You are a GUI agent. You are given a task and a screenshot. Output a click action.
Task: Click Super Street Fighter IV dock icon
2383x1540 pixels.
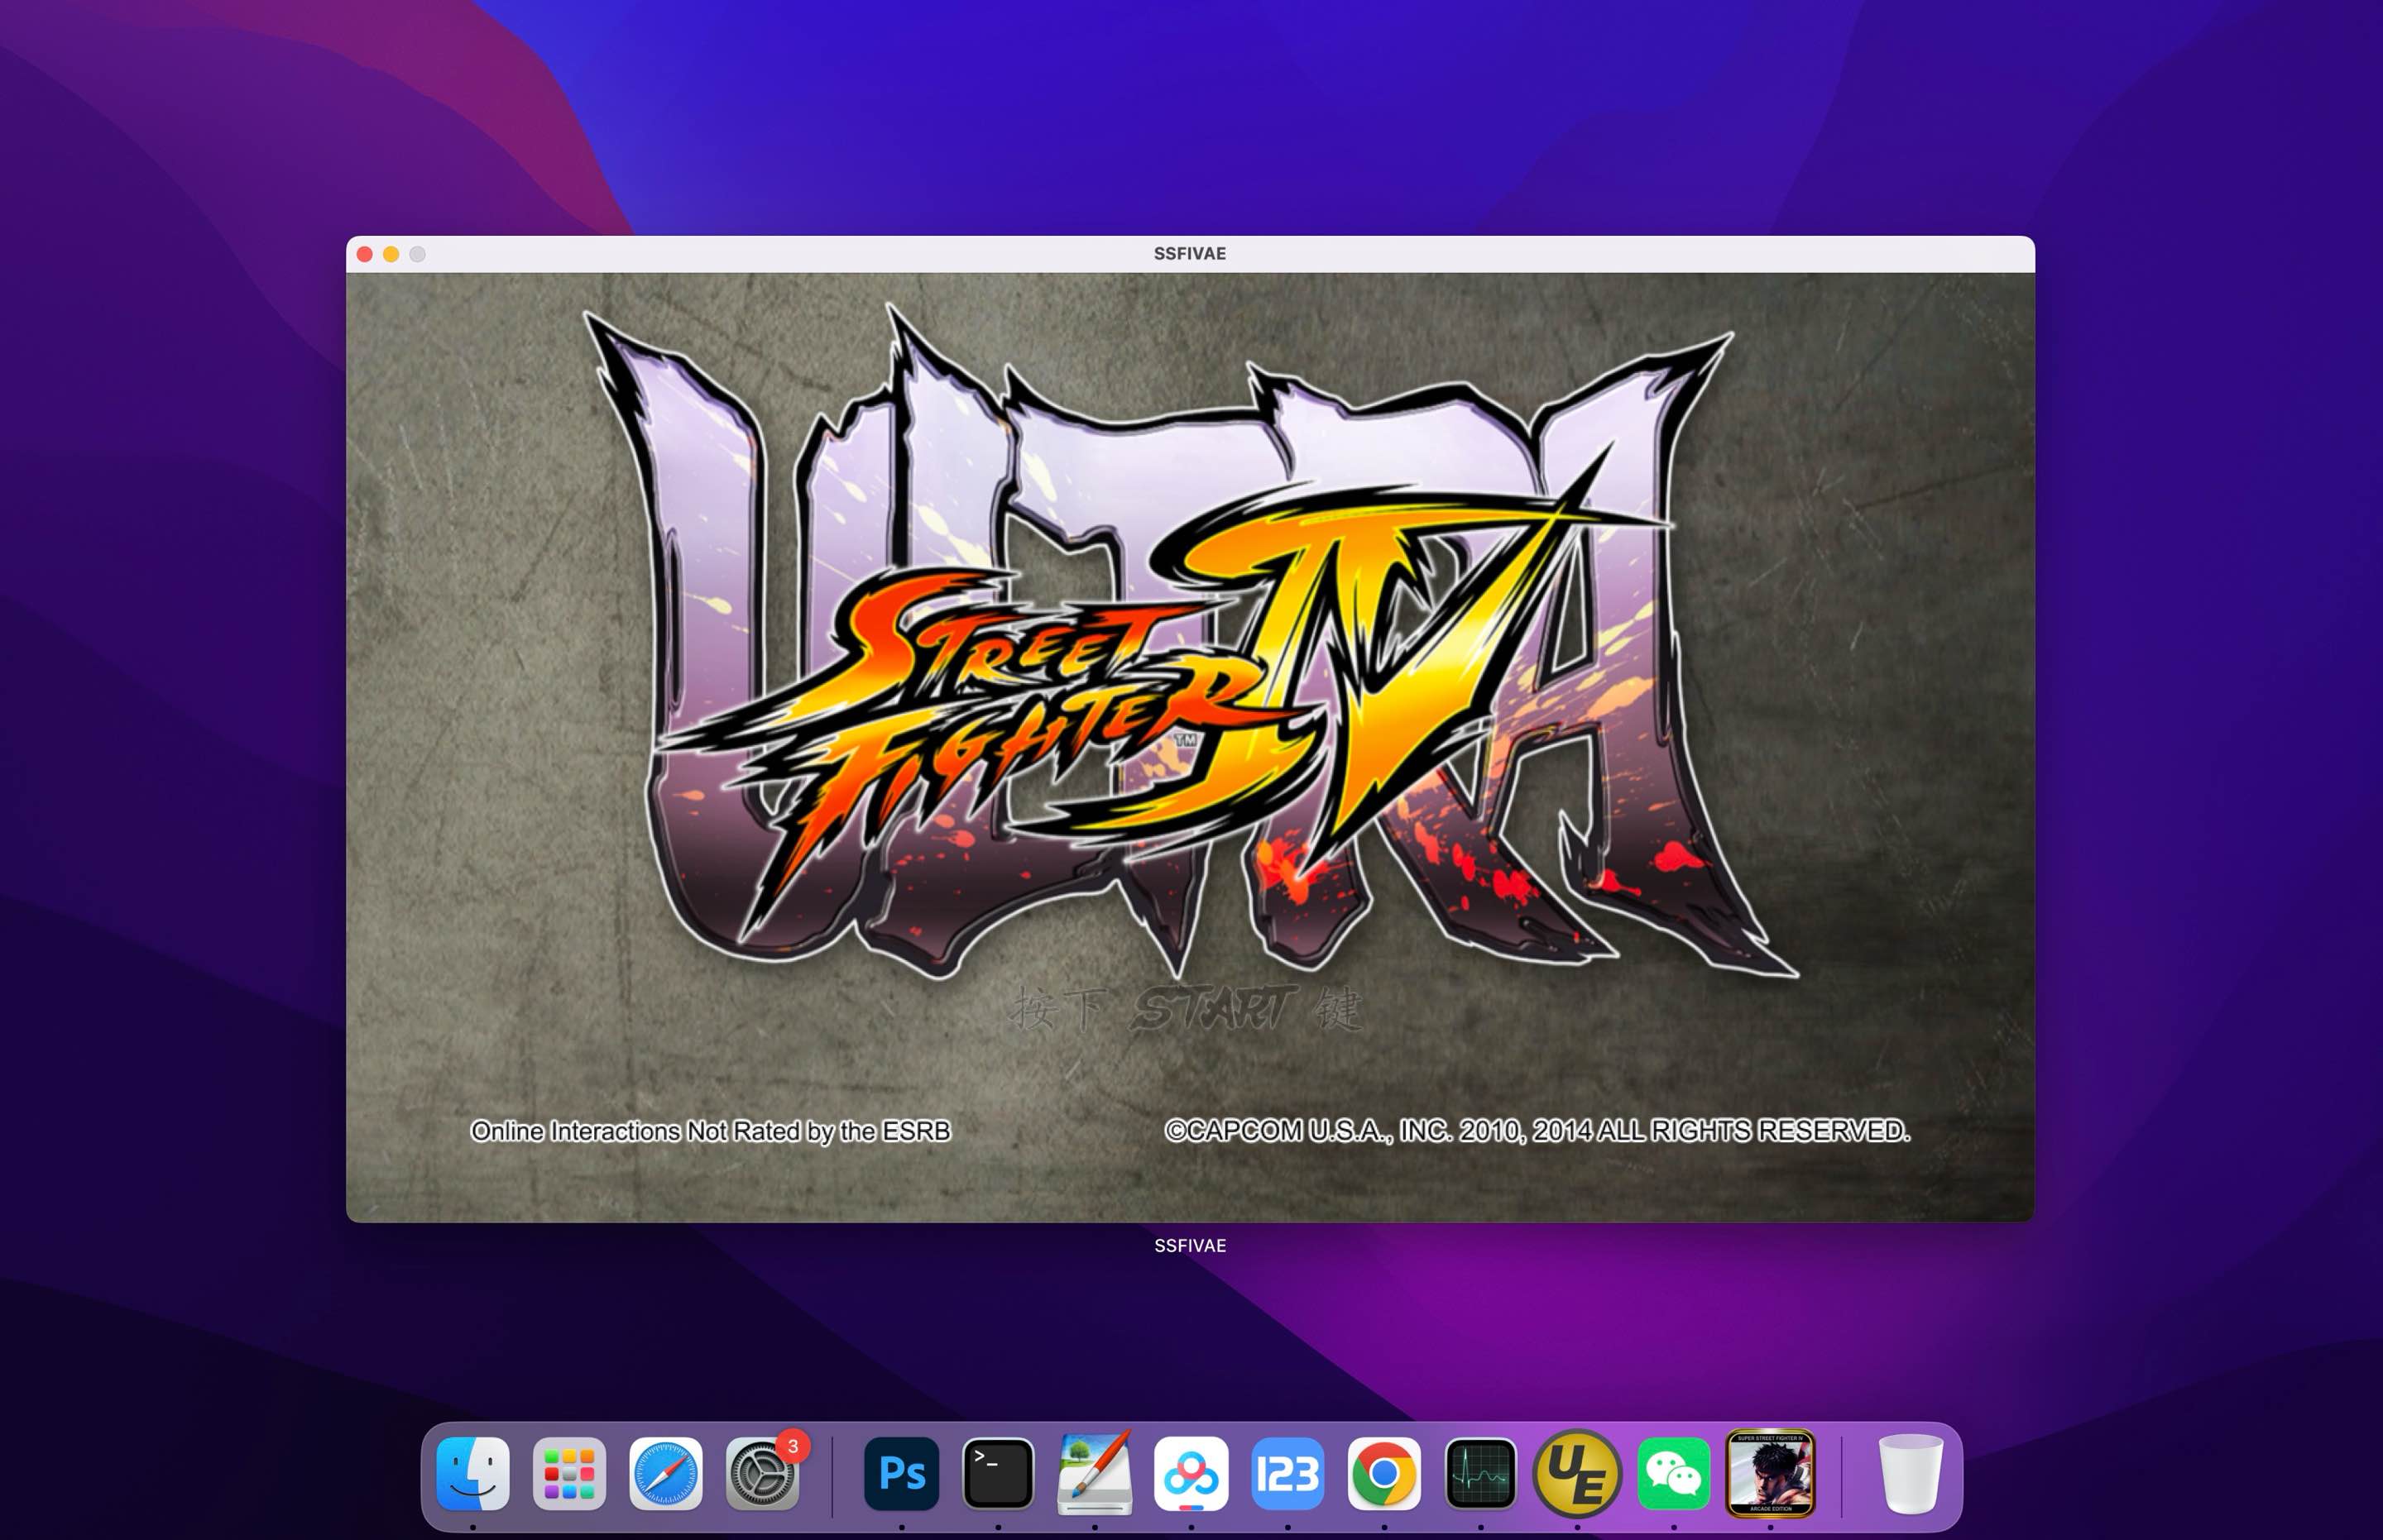click(x=1770, y=1473)
